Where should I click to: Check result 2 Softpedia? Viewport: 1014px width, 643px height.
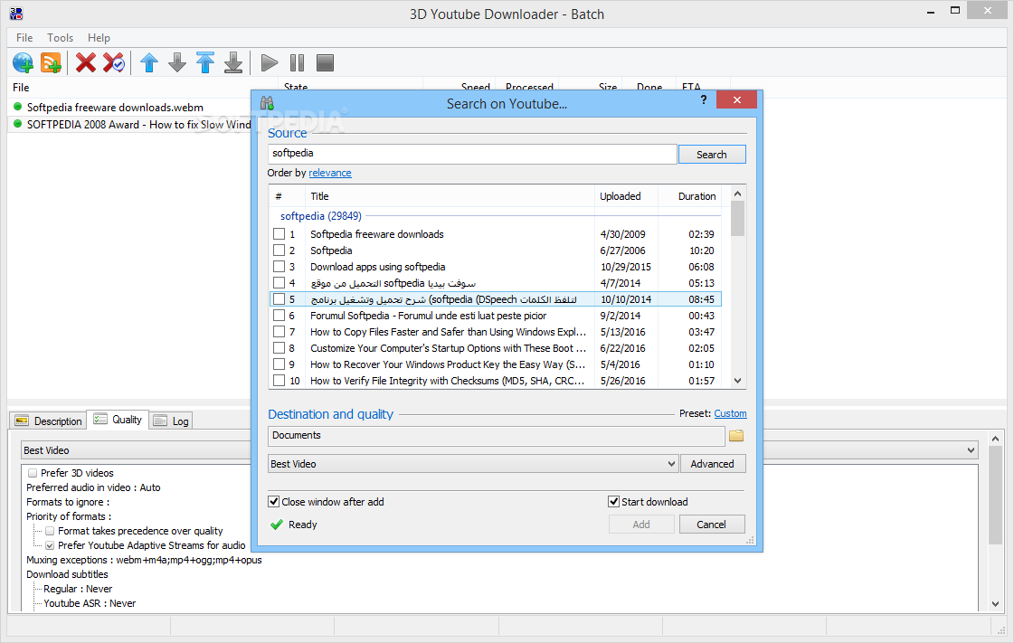click(x=279, y=251)
